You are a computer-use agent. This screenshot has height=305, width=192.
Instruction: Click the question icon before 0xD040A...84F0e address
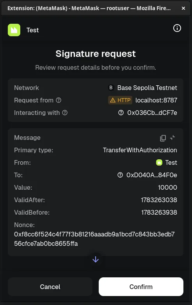(x=120, y=175)
